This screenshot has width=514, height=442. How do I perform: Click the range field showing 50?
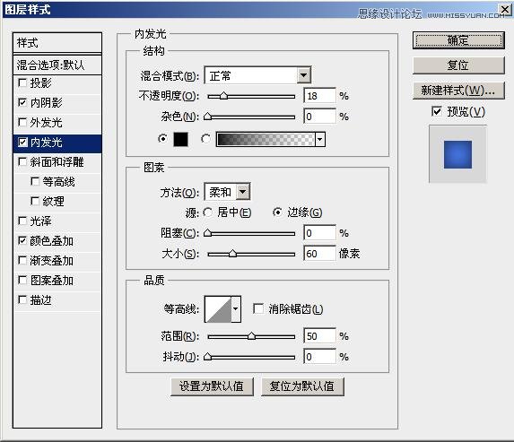pyautogui.click(x=319, y=336)
